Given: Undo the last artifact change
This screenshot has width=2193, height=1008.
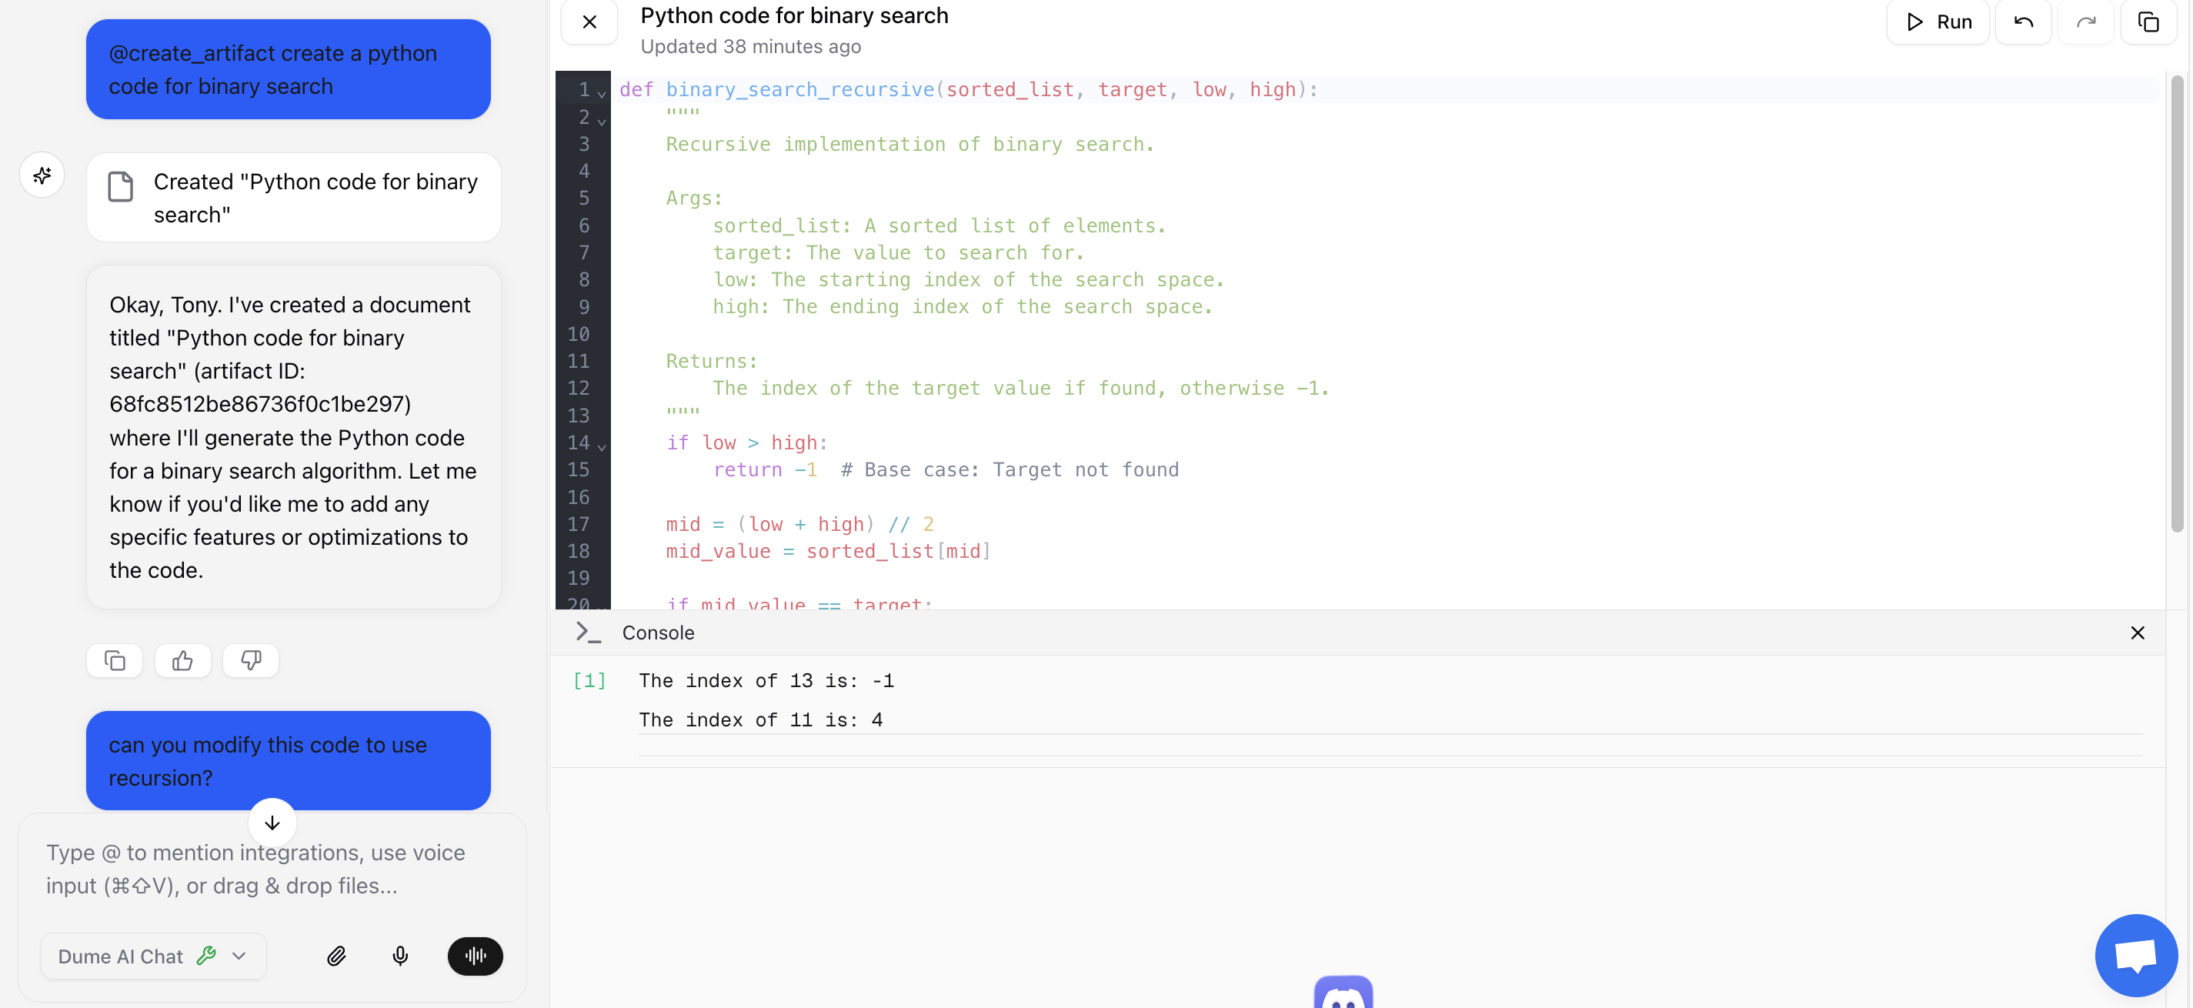Looking at the screenshot, I should pyautogui.click(x=2024, y=22).
